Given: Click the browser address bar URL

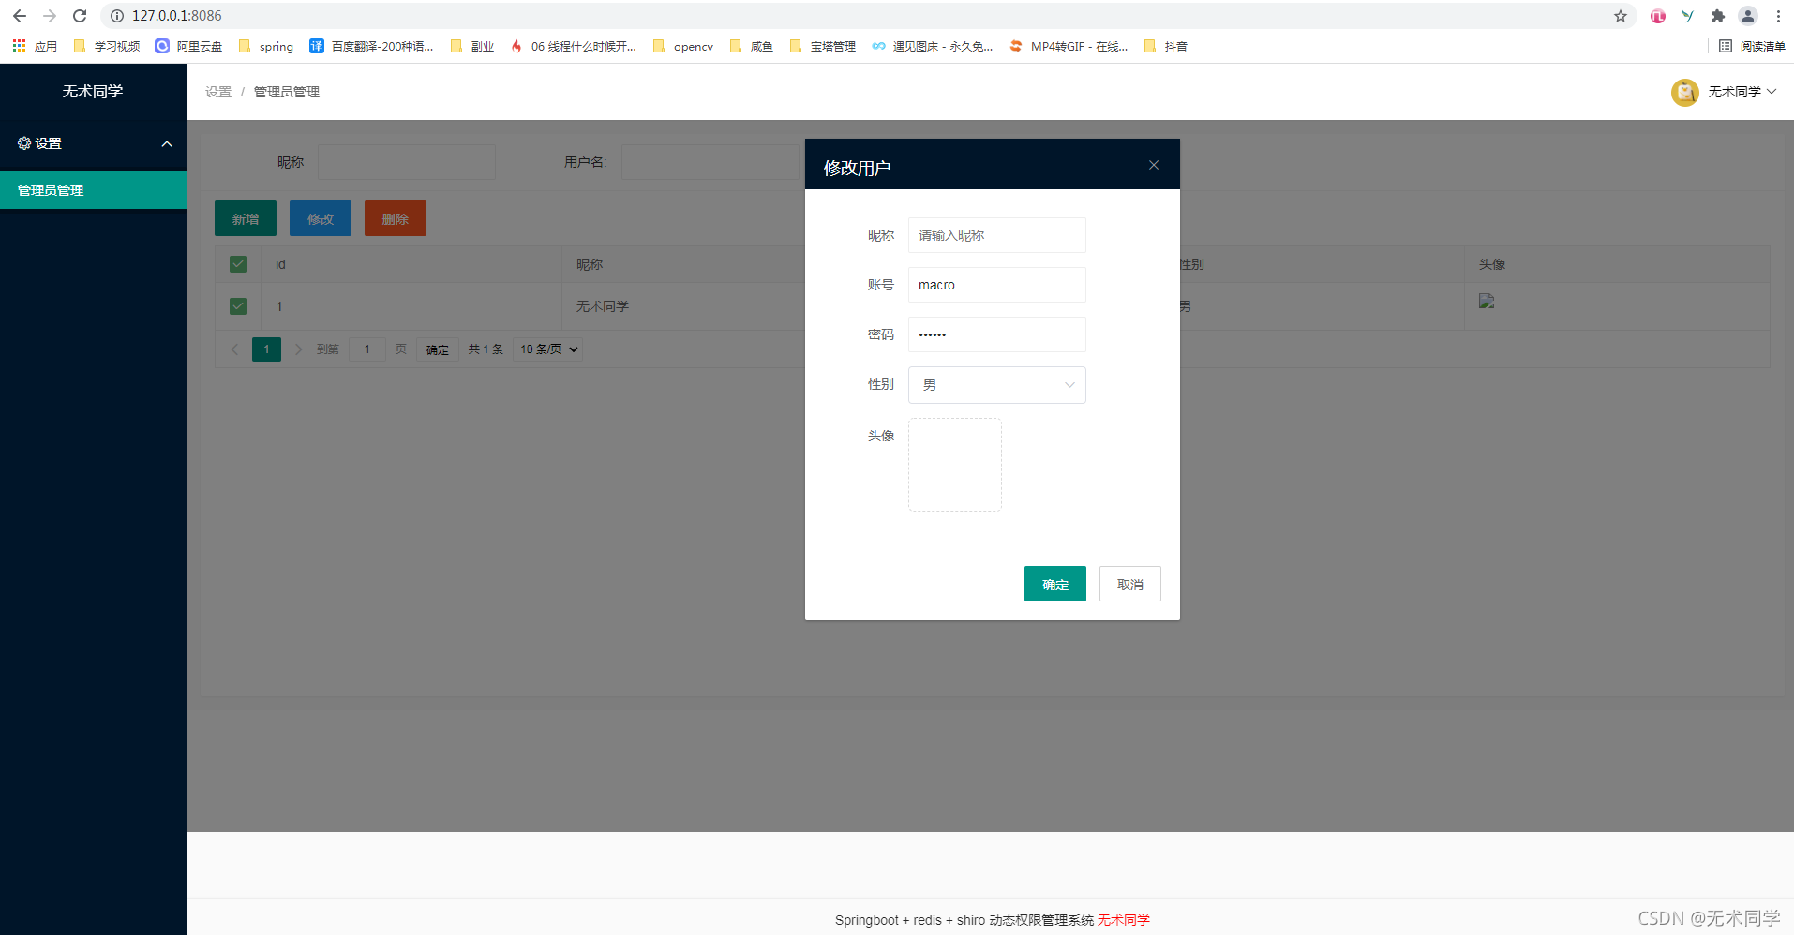Looking at the screenshot, I should click(177, 16).
